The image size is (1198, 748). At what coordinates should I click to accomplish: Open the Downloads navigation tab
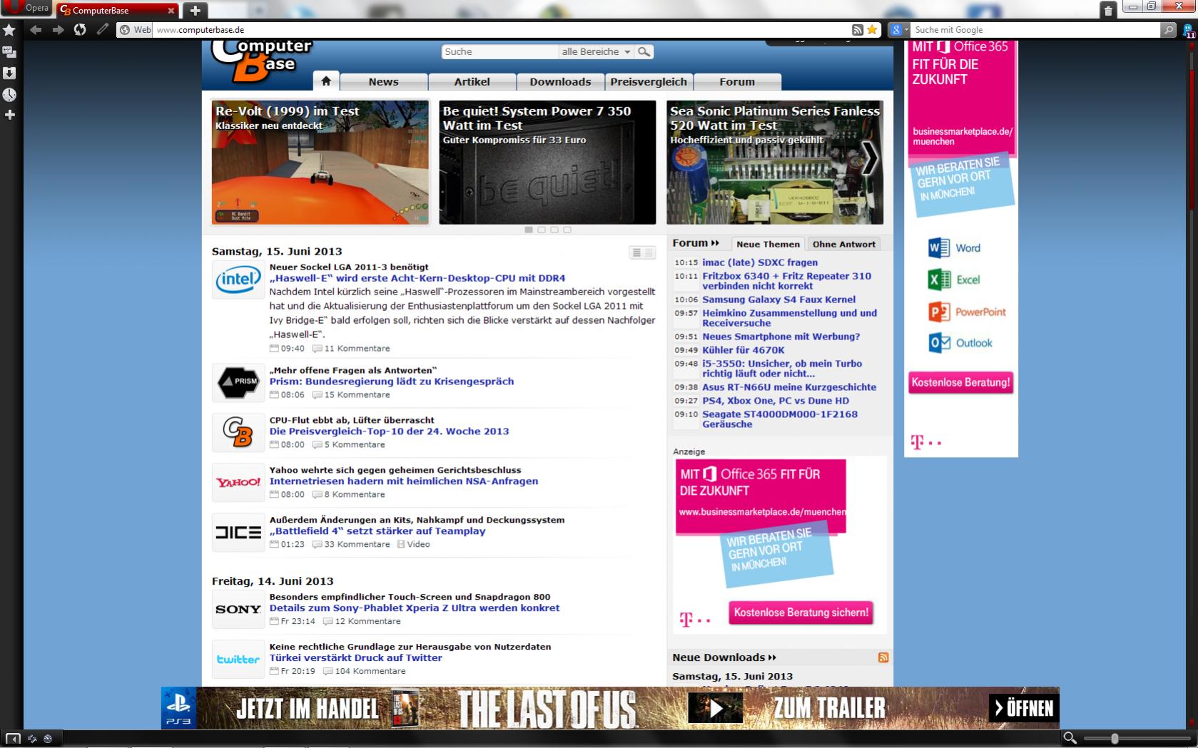561,81
